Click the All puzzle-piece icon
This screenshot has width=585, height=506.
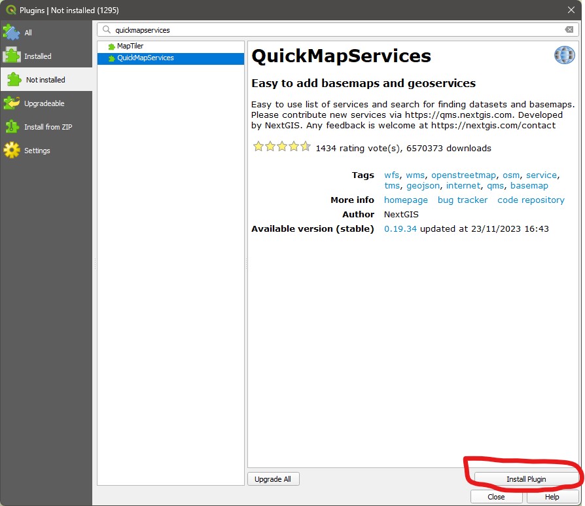pos(11,33)
